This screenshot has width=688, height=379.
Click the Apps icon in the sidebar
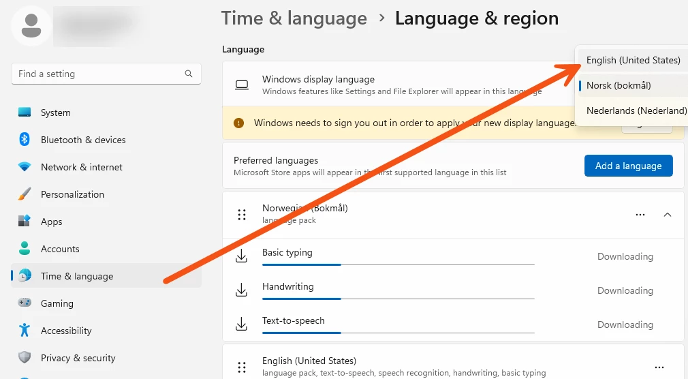(x=25, y=220)
